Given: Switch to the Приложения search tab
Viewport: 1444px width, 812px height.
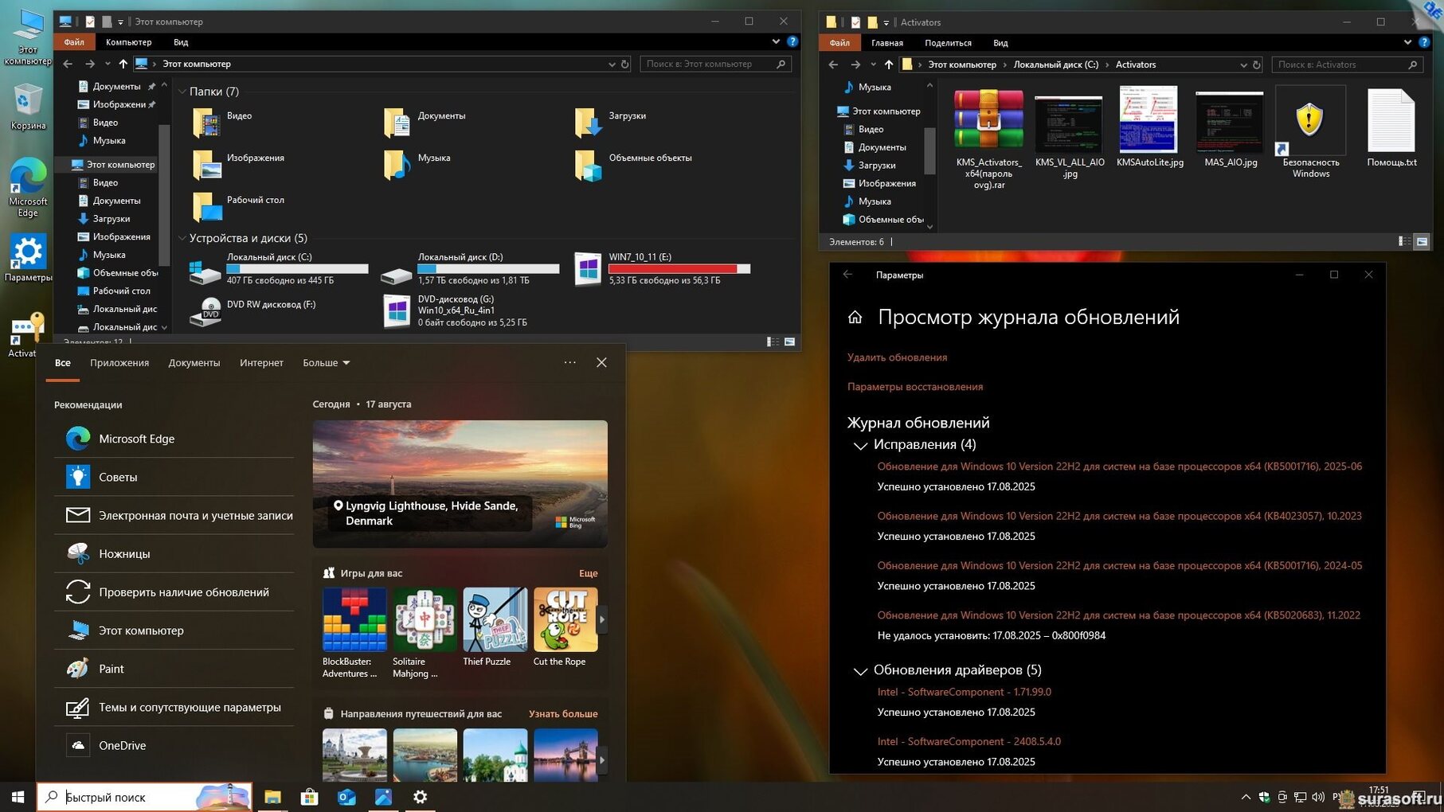Looking at the screenshot, I should (x=119, y=363).
